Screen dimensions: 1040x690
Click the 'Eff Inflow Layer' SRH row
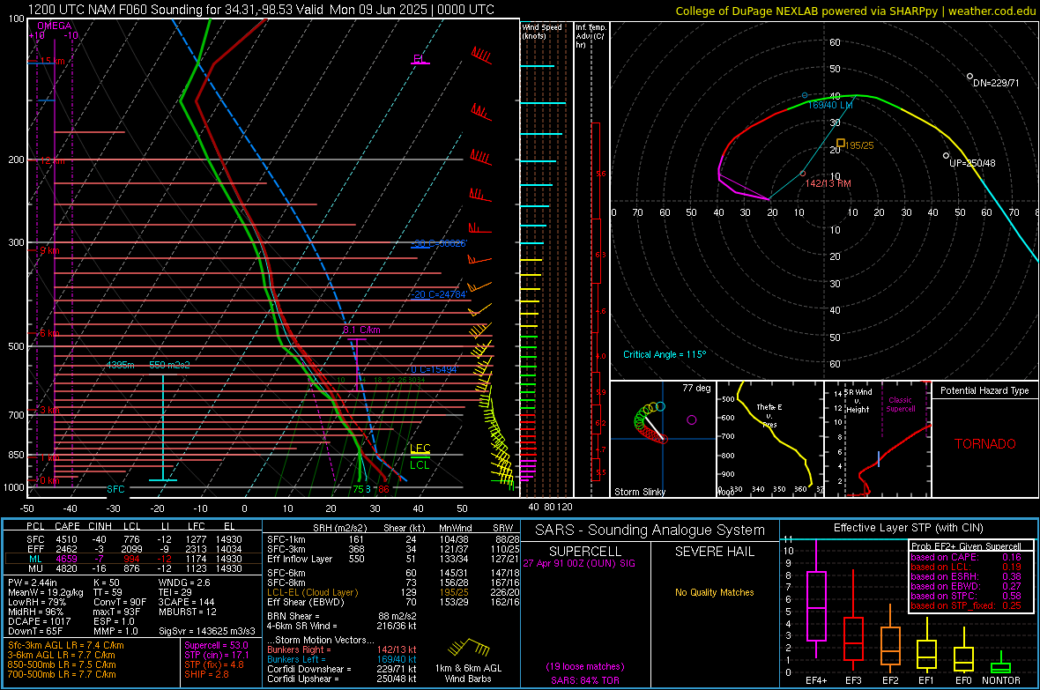393,559
